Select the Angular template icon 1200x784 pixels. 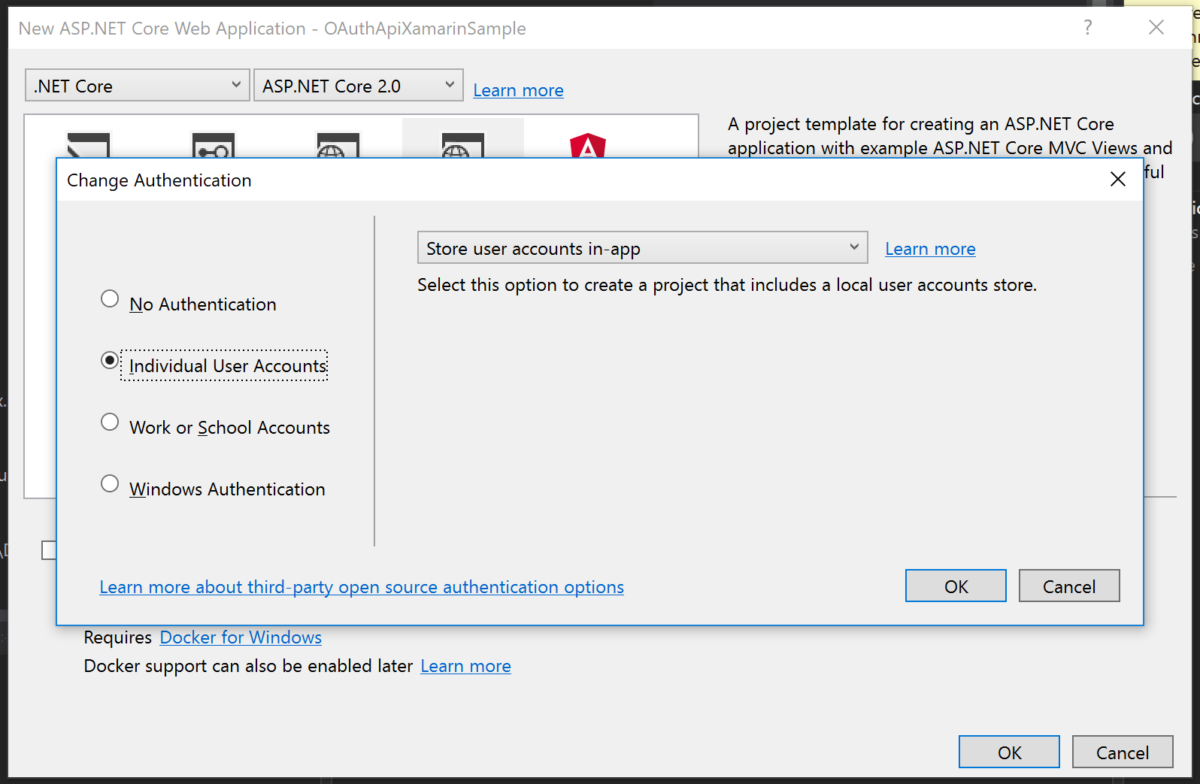[588, 145]
